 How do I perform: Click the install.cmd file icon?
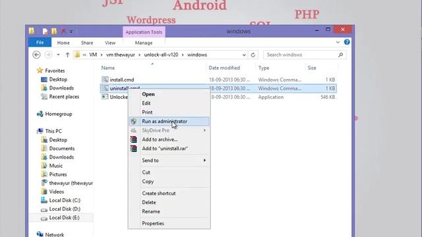coord(105,80)
